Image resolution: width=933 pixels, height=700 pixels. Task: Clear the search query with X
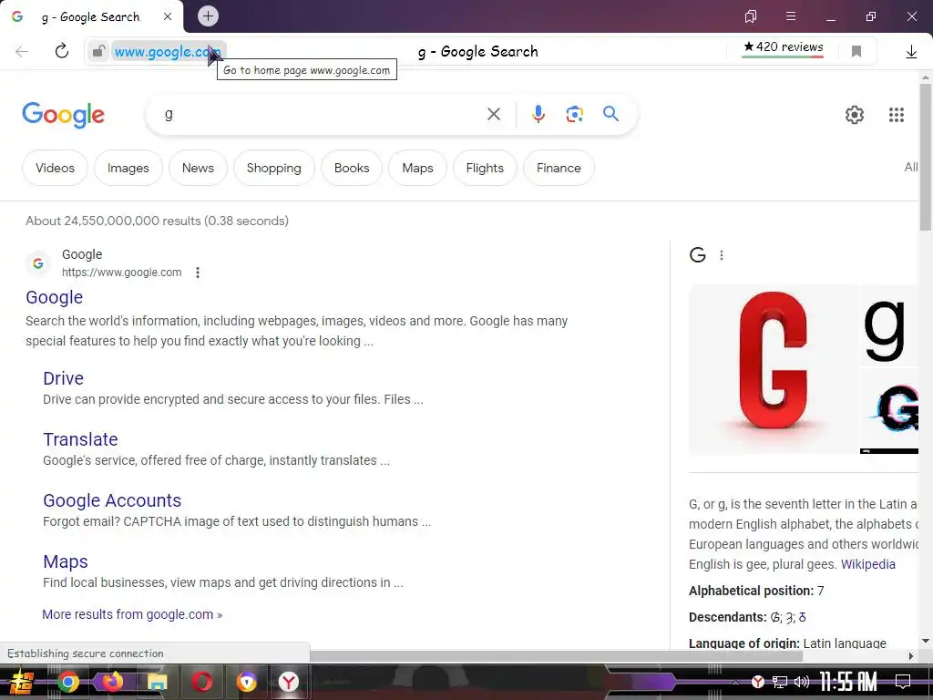click(494, 114)
